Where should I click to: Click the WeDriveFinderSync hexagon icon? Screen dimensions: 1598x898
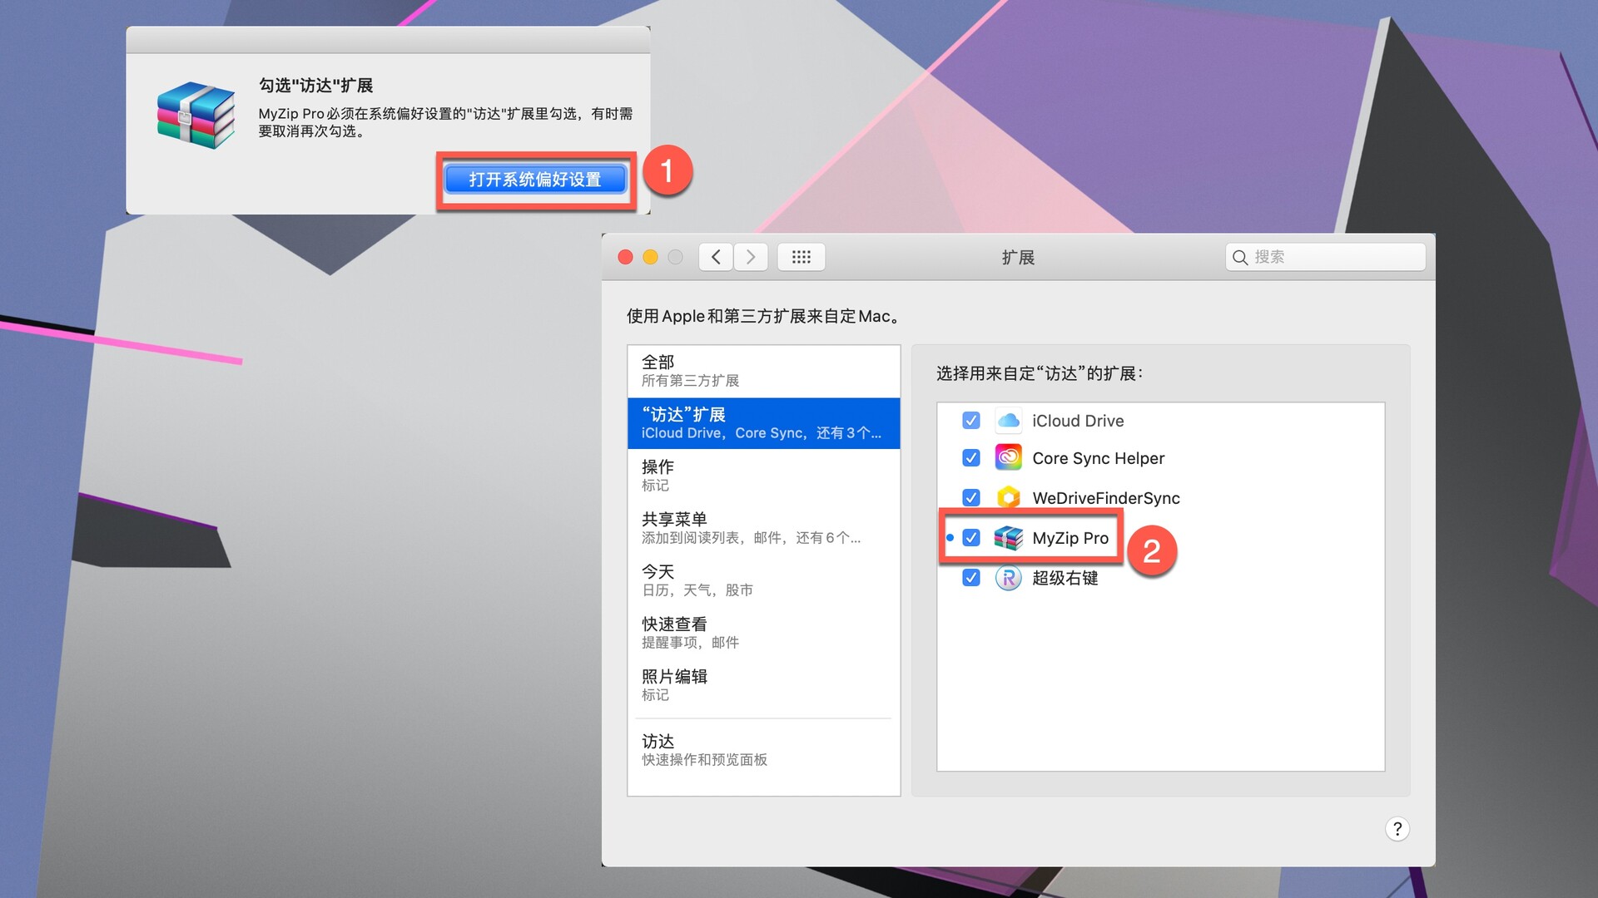pyautogui.click(x=1009, y=498)
